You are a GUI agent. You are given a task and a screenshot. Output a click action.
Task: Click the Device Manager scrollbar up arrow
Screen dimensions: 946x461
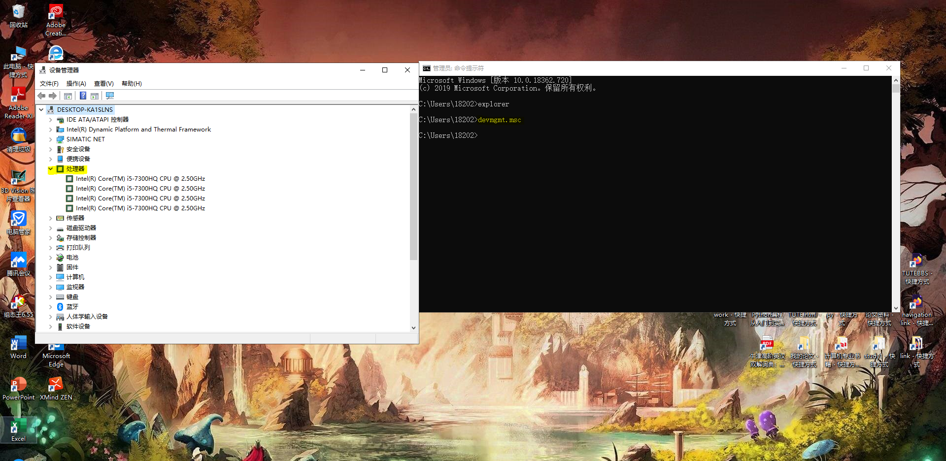pos(413,109)
